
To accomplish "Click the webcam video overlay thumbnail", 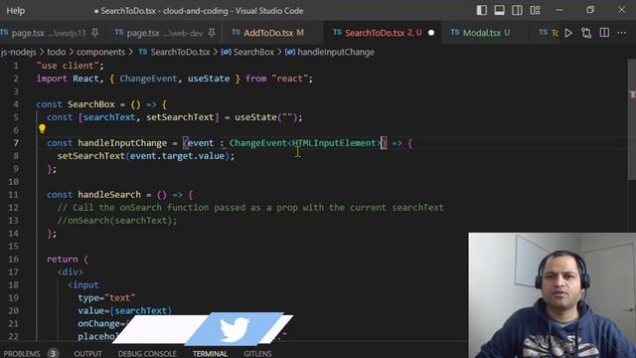I will pyautogui.click(x=553, y=295).
